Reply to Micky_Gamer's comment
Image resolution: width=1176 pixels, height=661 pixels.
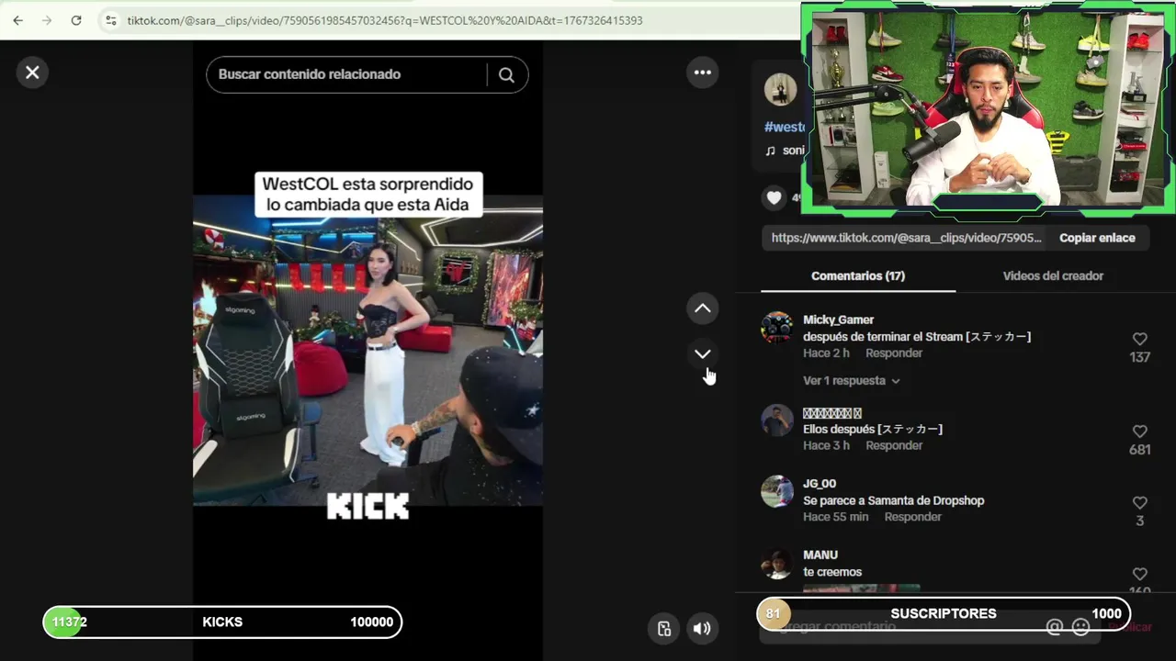point(894,353)
